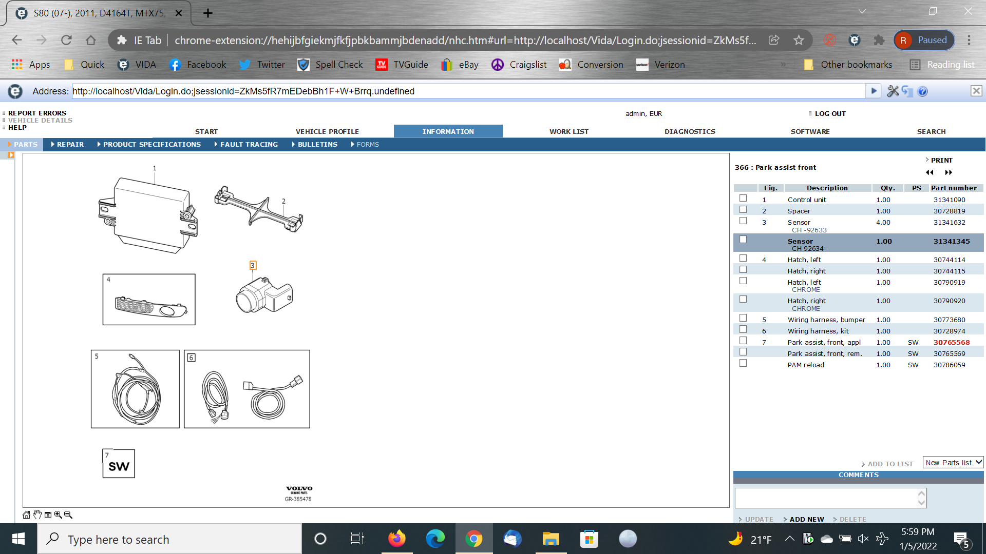986x554 pixels.
Task: Open the New Parts list dropdown
Action: (953, 463)
